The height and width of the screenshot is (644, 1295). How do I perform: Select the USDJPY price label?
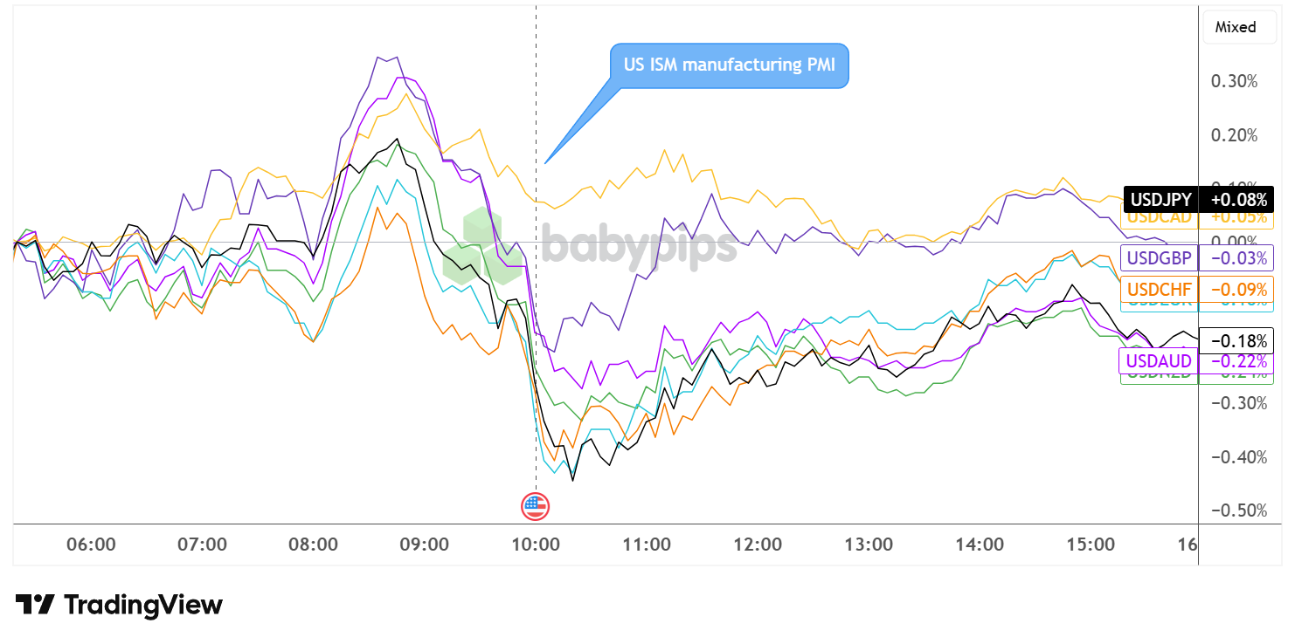pos(1160,200)
